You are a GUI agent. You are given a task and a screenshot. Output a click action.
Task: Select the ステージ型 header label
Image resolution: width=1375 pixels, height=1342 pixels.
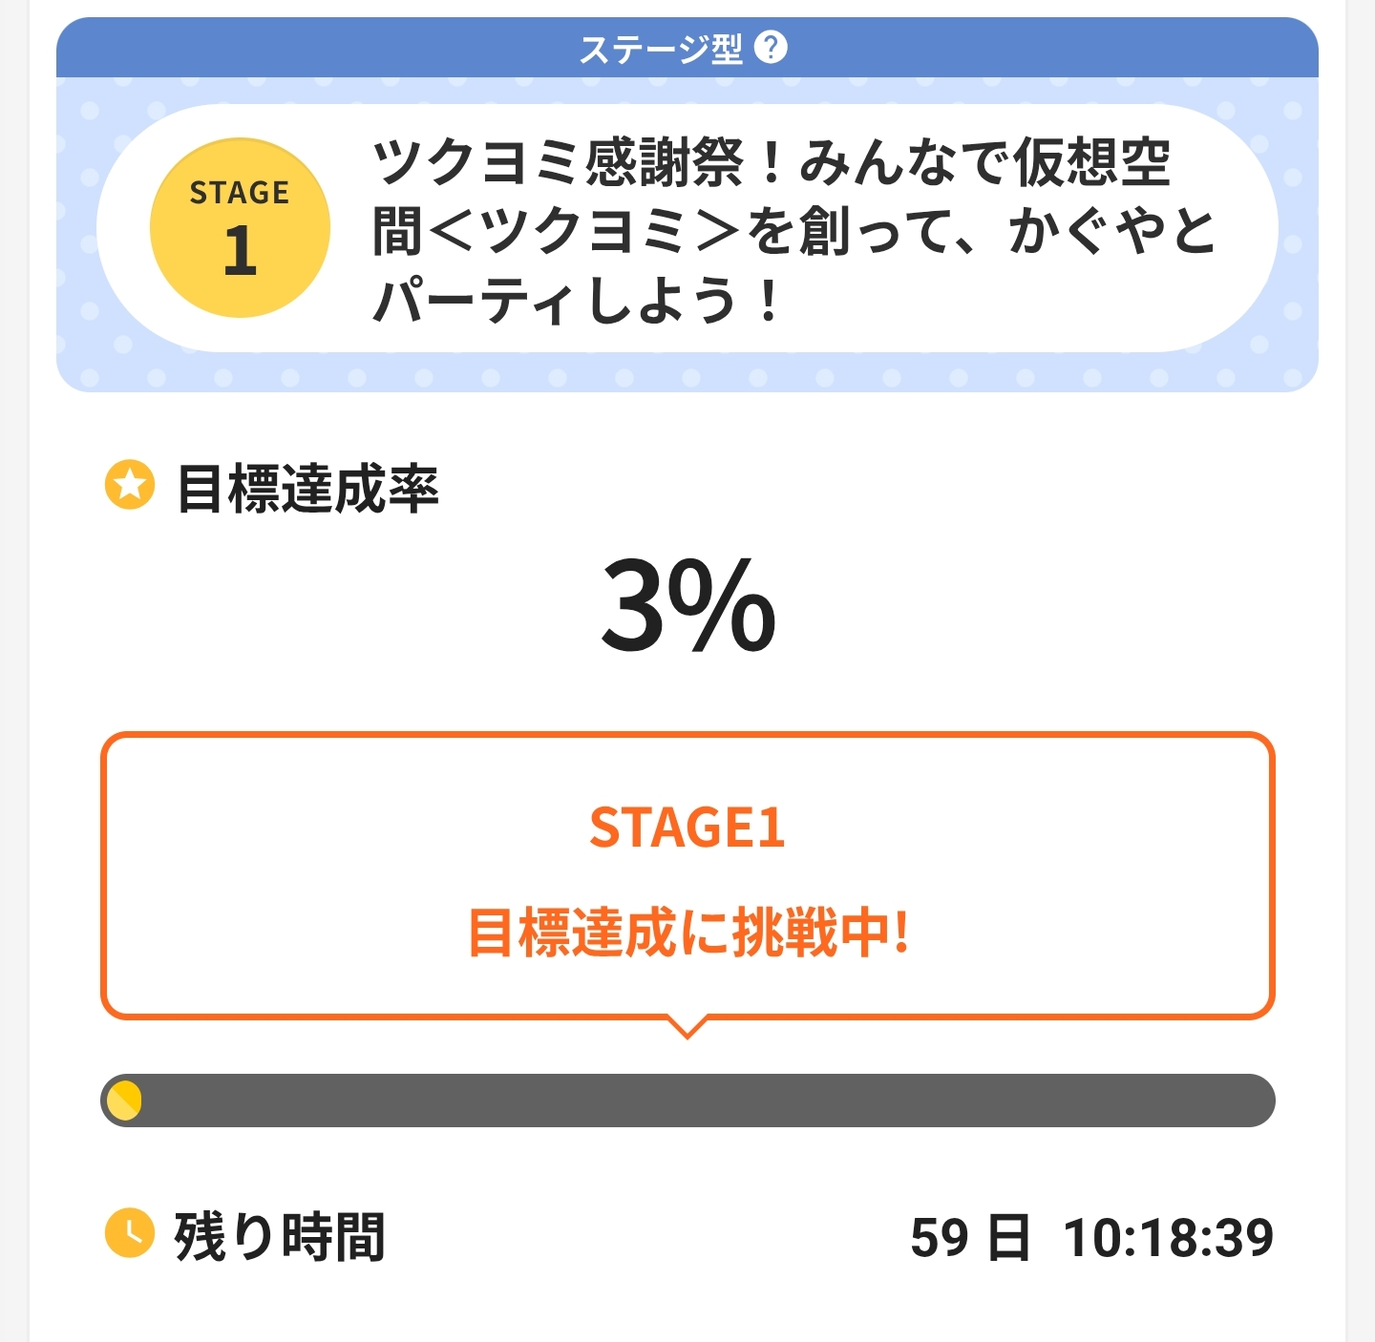[x=661, y=48]
